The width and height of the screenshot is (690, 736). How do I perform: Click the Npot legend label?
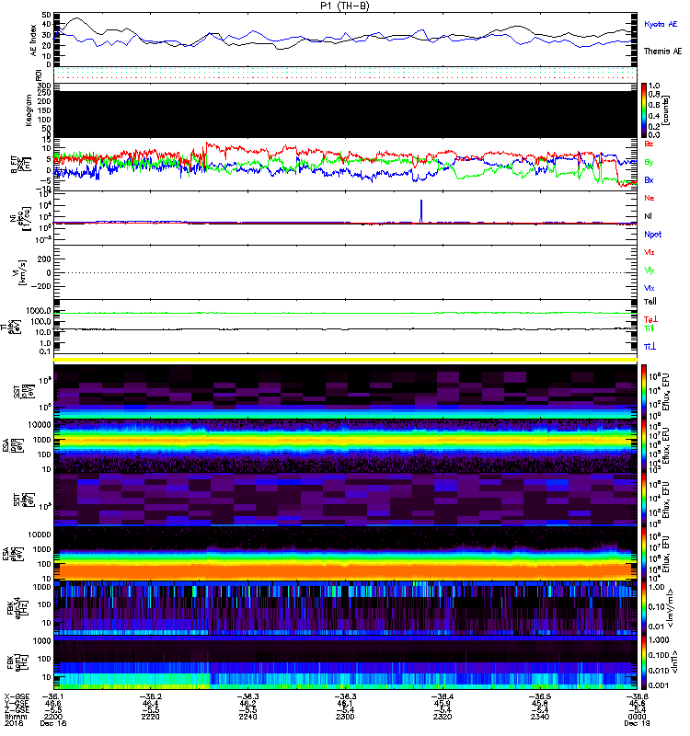click(x=652, y=235)
